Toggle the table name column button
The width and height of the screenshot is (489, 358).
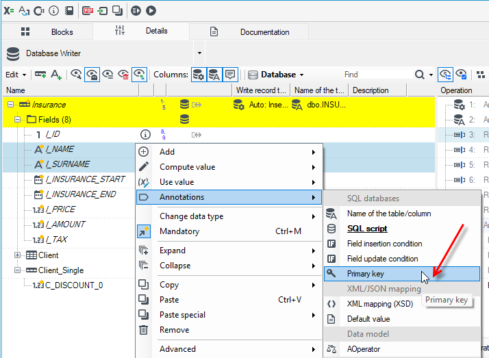[x=214, y=75]
